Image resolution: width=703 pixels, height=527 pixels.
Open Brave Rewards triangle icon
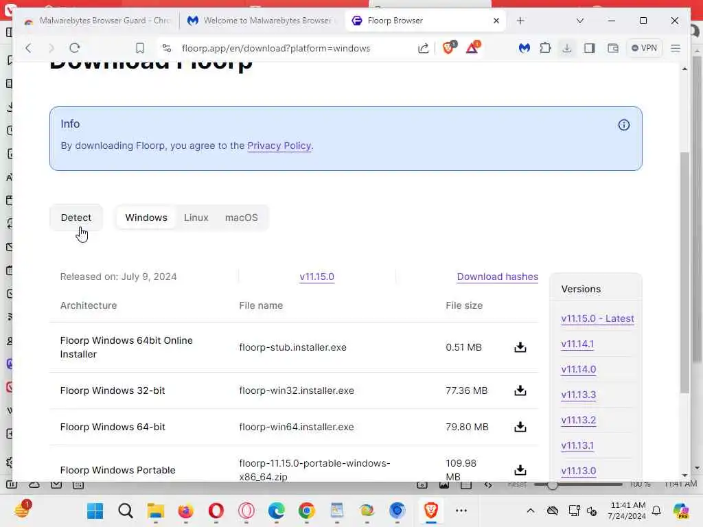pos(472,47)
